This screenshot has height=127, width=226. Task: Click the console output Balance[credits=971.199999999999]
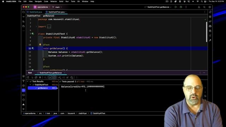coord(83,86)
